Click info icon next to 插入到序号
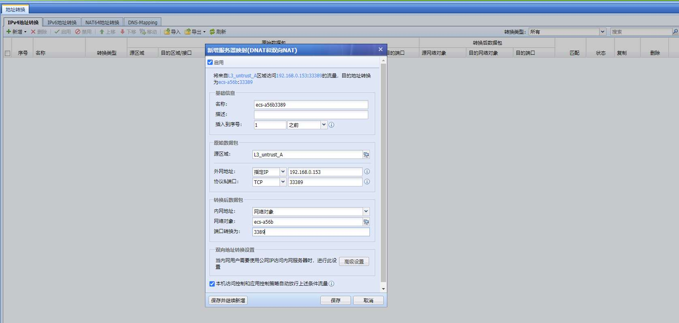679x323 pixels. (331, 125)
